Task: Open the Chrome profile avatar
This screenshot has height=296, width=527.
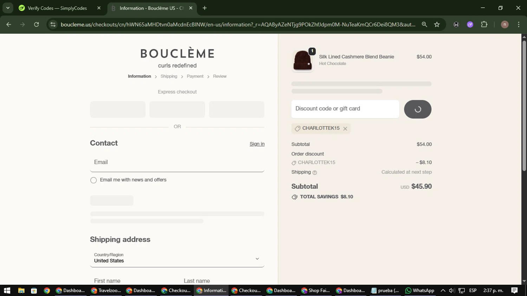Action: (505, 25)
